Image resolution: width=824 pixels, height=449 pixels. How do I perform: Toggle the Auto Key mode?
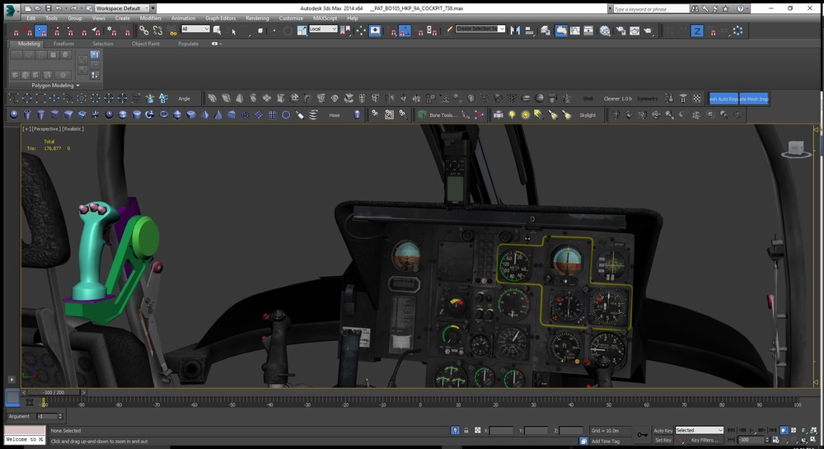click(x=662, y=430)
